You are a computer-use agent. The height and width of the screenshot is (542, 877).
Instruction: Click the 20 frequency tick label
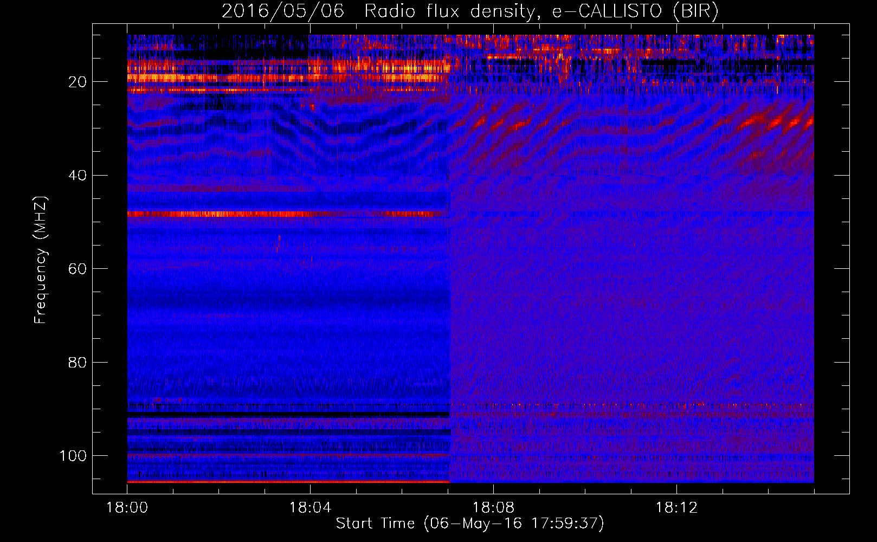click(78, 82)
